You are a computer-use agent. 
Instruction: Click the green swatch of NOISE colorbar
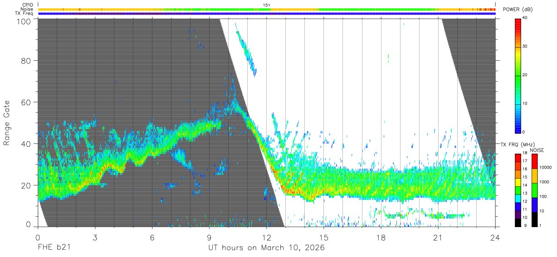point(534,190)
